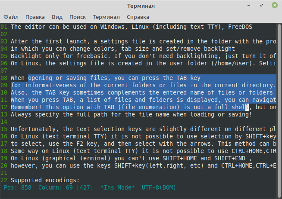Open the Справка menu
This screenshot has height=199, width=282.
coord(138,17)
